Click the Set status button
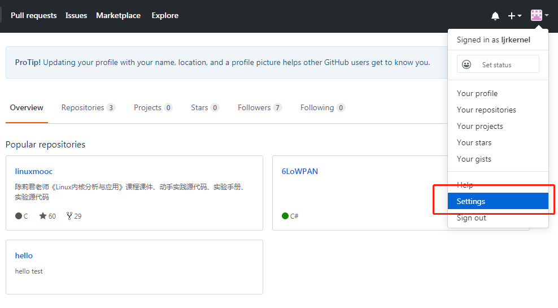This screenshot has width=558, height=308. pyautogui.click(x=498, y=64)
